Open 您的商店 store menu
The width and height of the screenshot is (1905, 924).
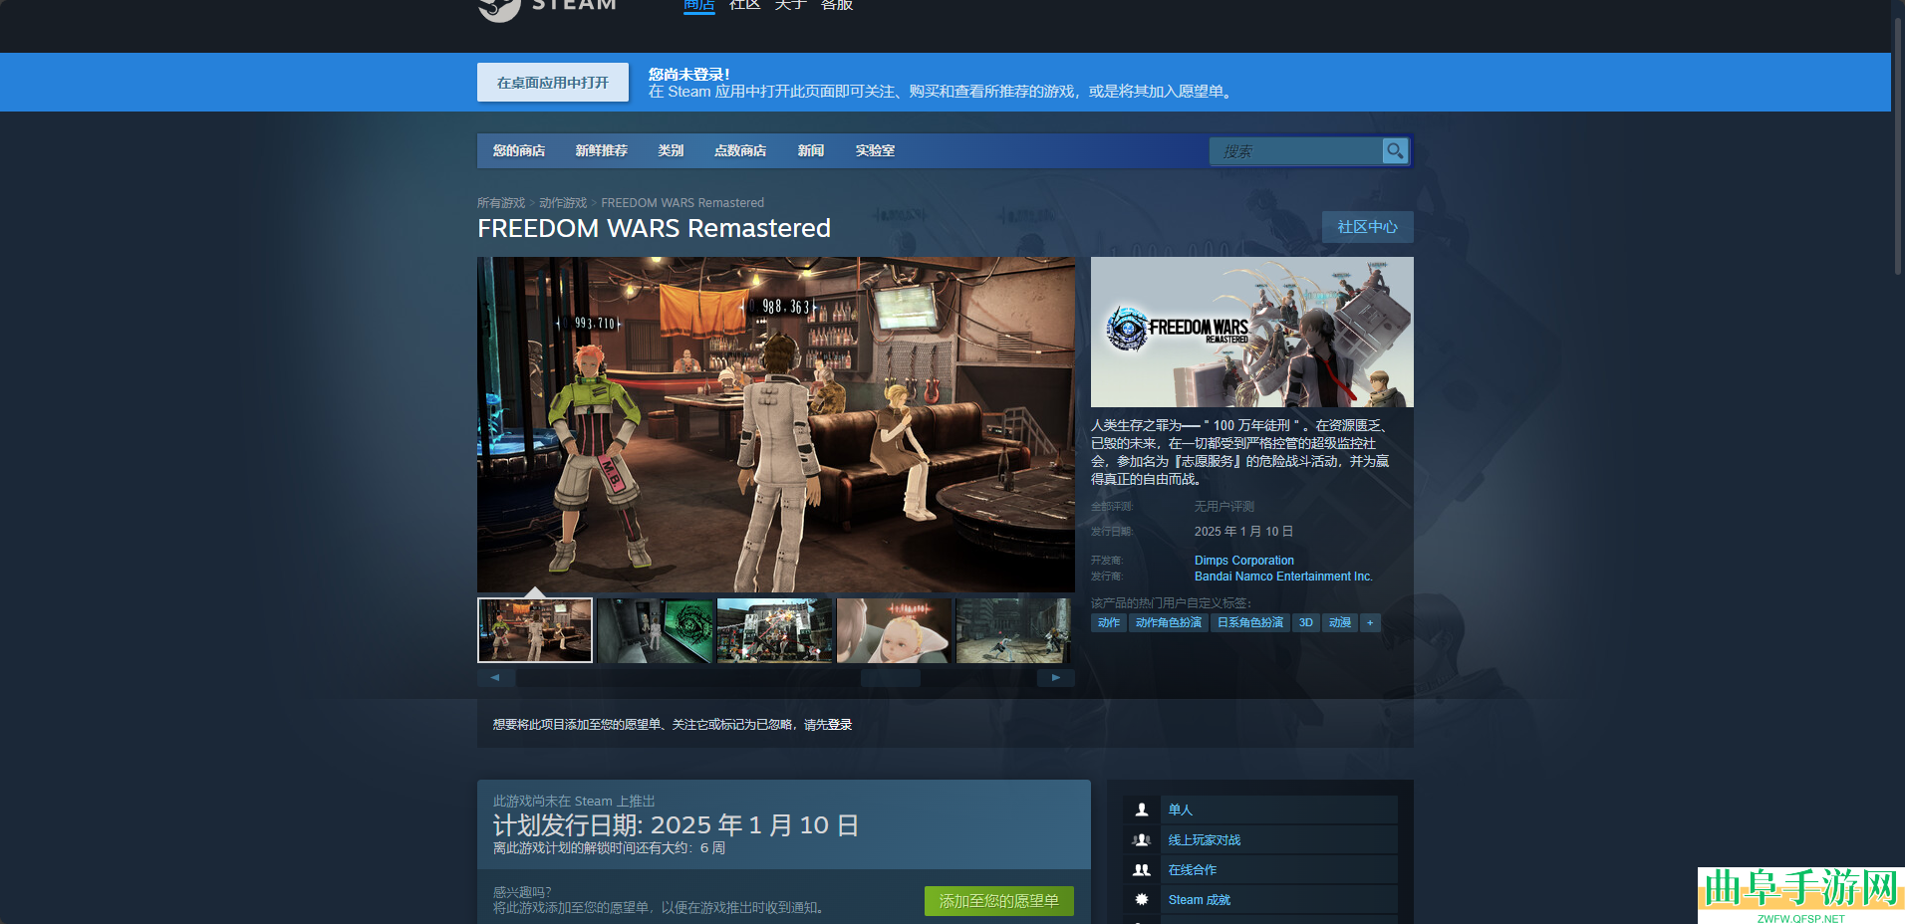519,150
